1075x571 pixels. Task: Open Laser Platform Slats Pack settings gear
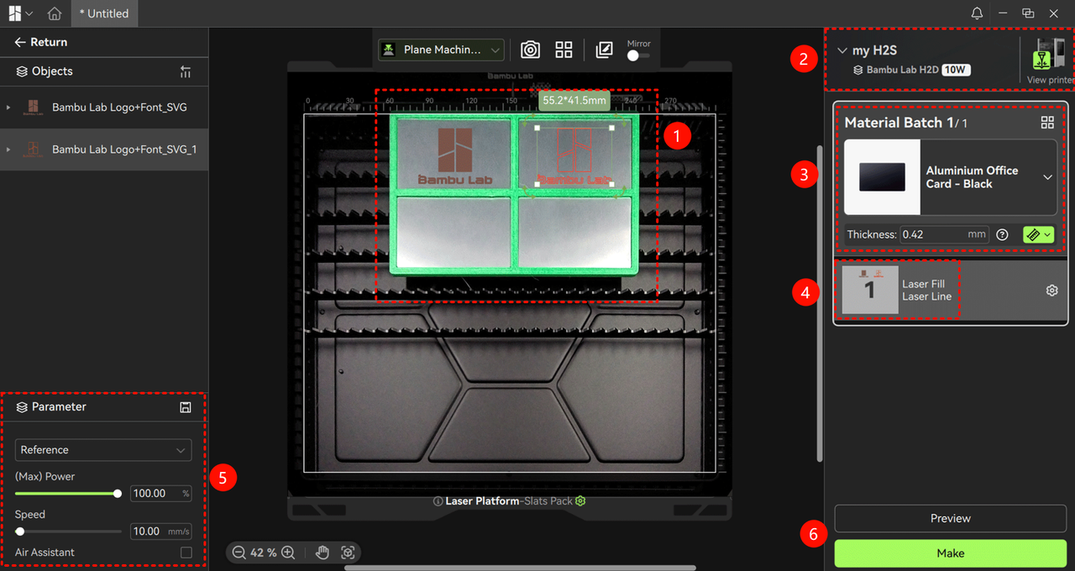click(x=580, y=501)
